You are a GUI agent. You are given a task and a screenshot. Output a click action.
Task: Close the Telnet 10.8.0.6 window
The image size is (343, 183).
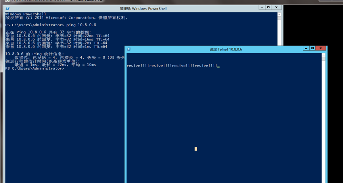click(320, 48)
